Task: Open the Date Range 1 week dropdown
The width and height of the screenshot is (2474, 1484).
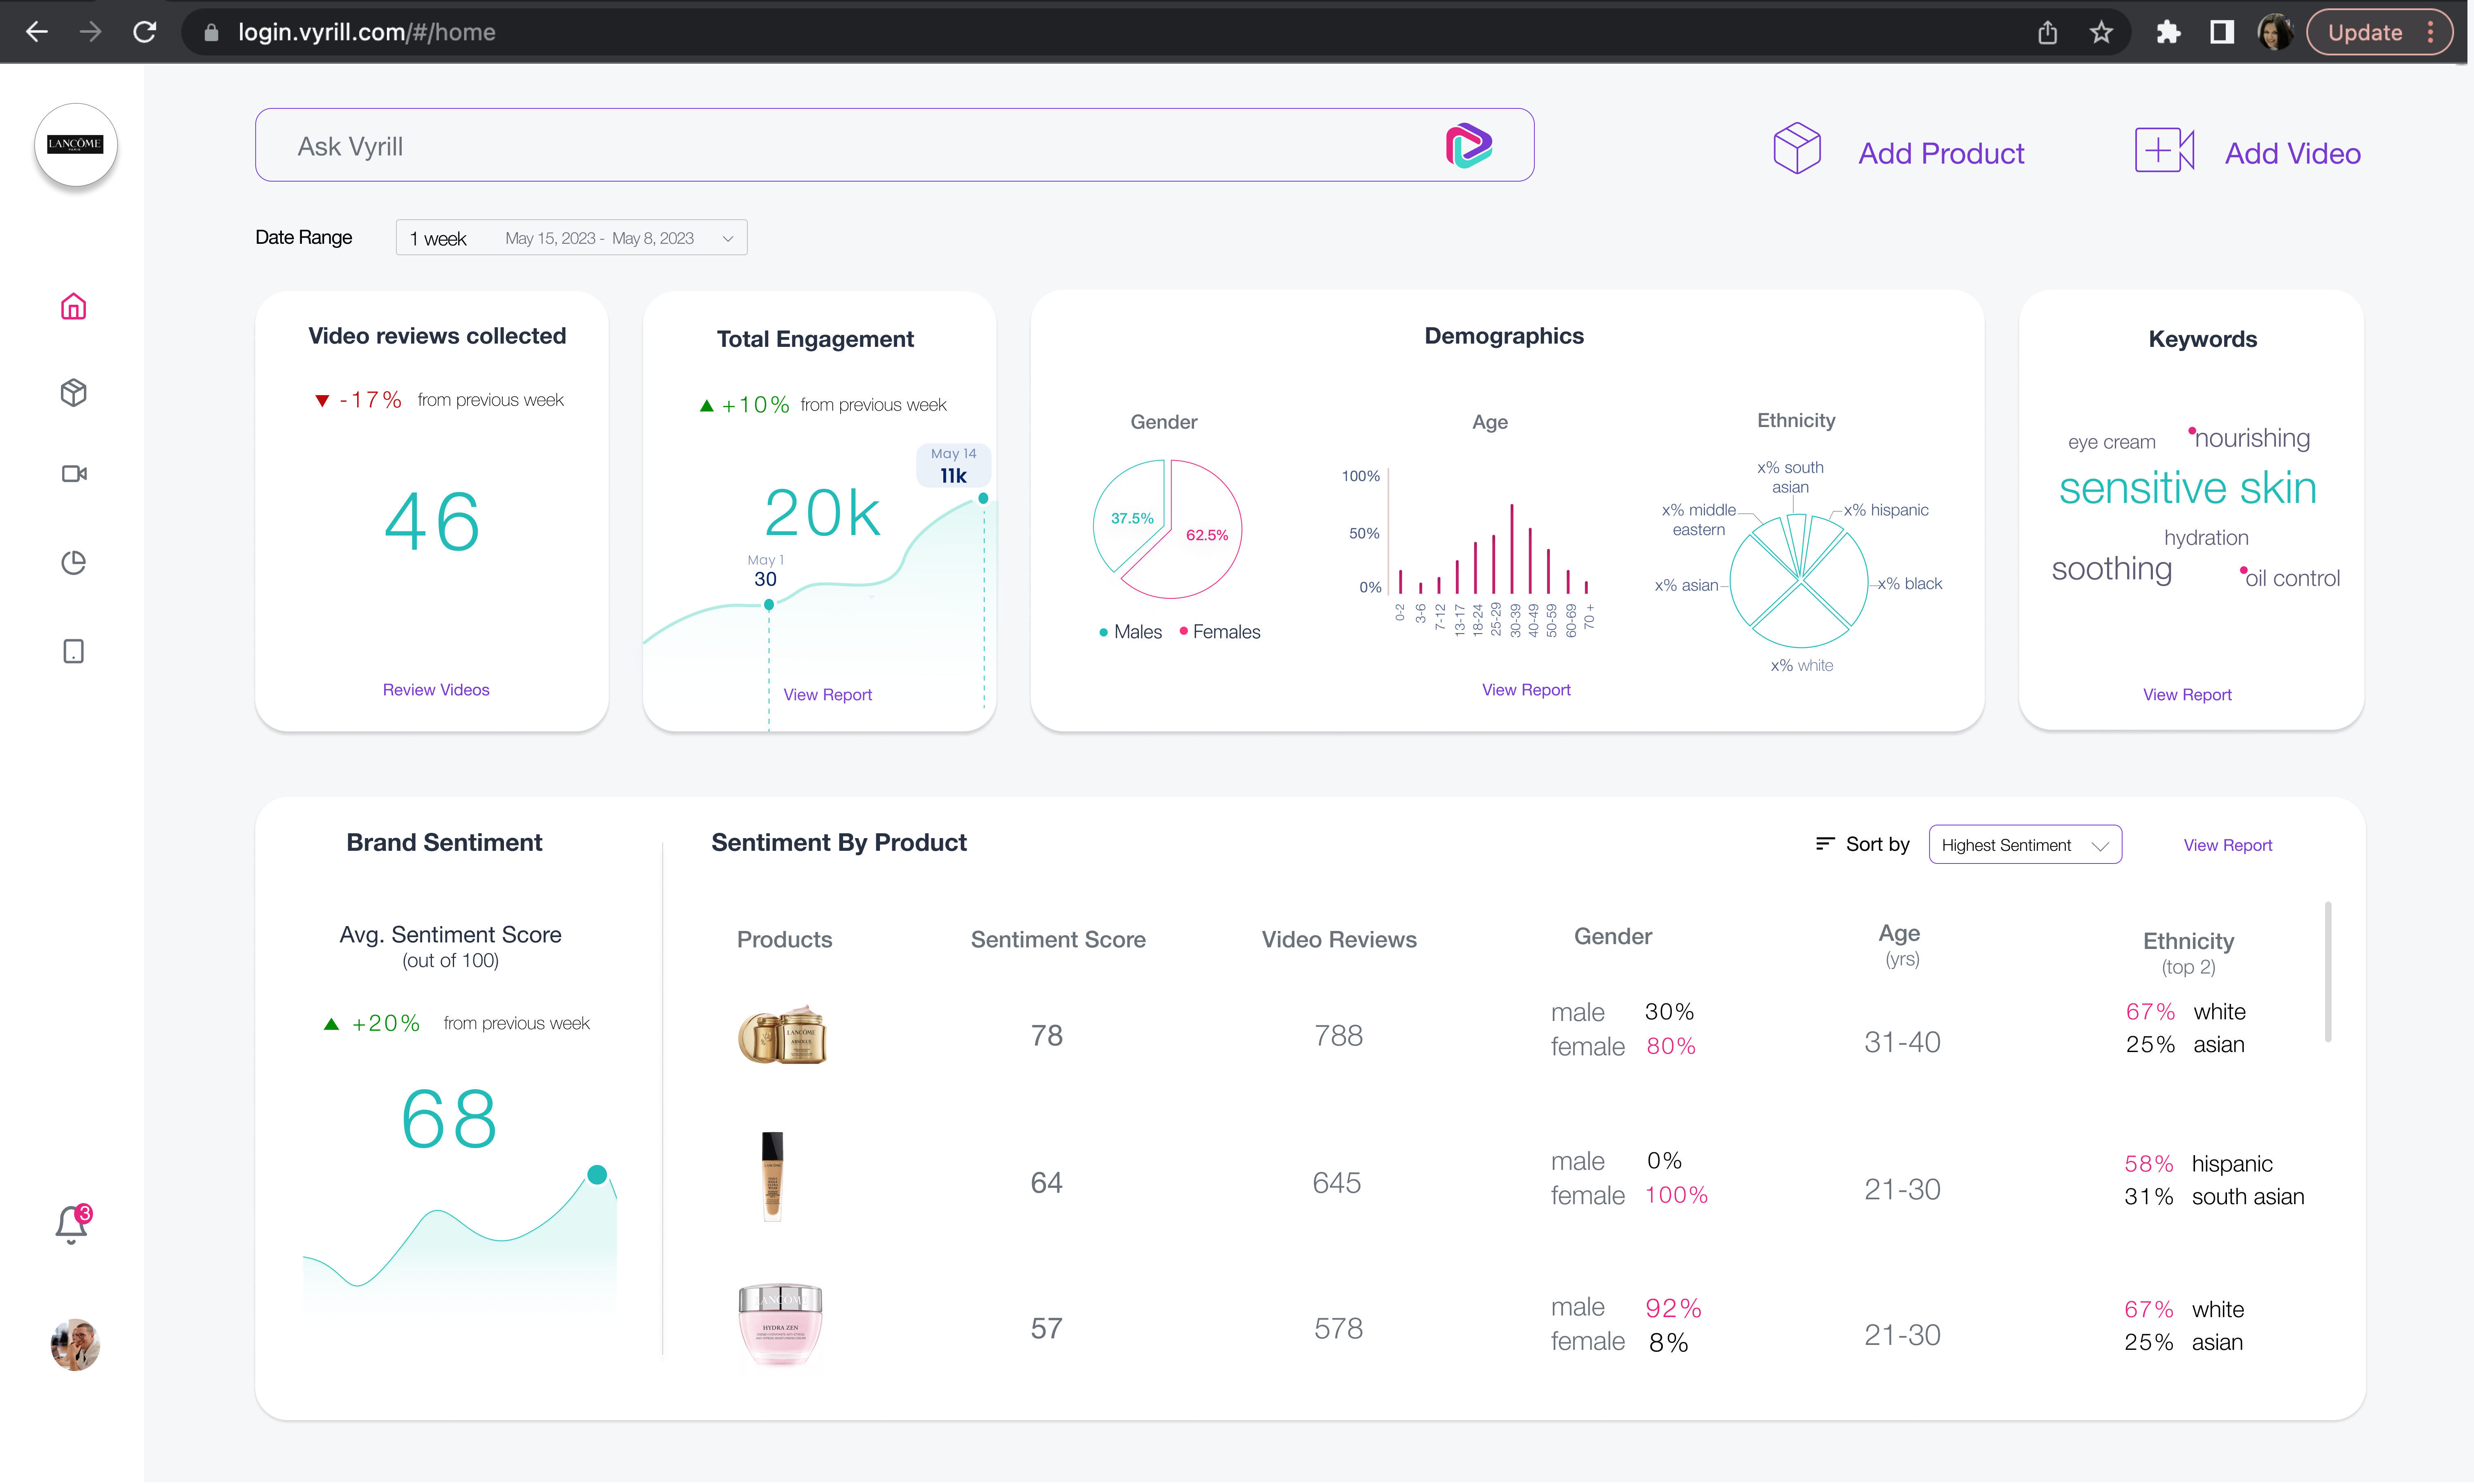Action: coord(571,238)
